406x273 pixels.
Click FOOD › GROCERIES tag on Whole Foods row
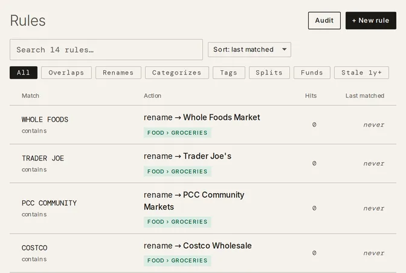(178, 133)
